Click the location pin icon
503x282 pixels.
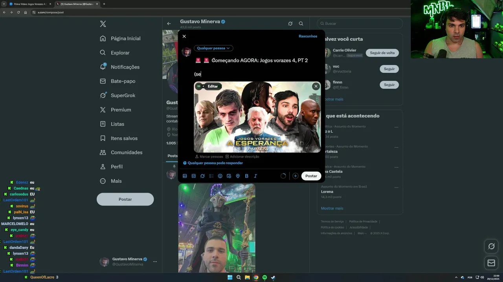[238, 176]
